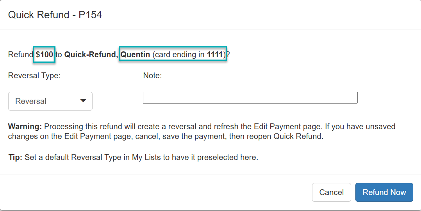Click the highlighted $100 refund amount
Image resolution: width=421 pixels, height=211 pixels.
[x=44, y=55]
